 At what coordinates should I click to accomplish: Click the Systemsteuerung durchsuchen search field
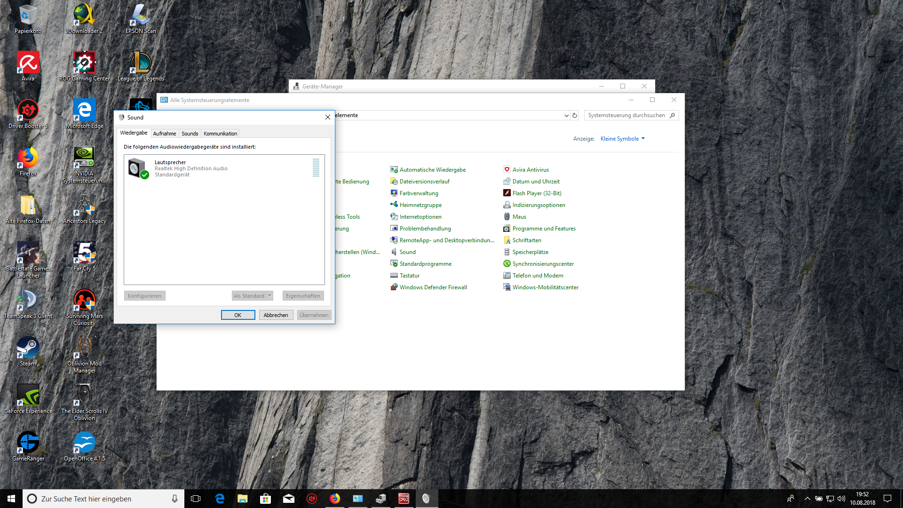(x=626, y=115)
